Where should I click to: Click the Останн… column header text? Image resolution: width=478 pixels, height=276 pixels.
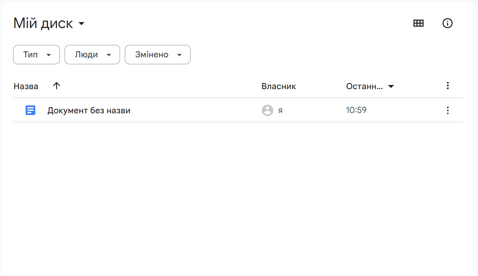pyautogui.click(x=364, y=86)
